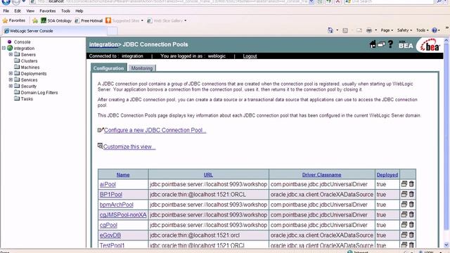Open the browser Tools toolbar dropdown
Image resolution: width=450 pixels, height=253 pixels.
click(x=422, y=30)
